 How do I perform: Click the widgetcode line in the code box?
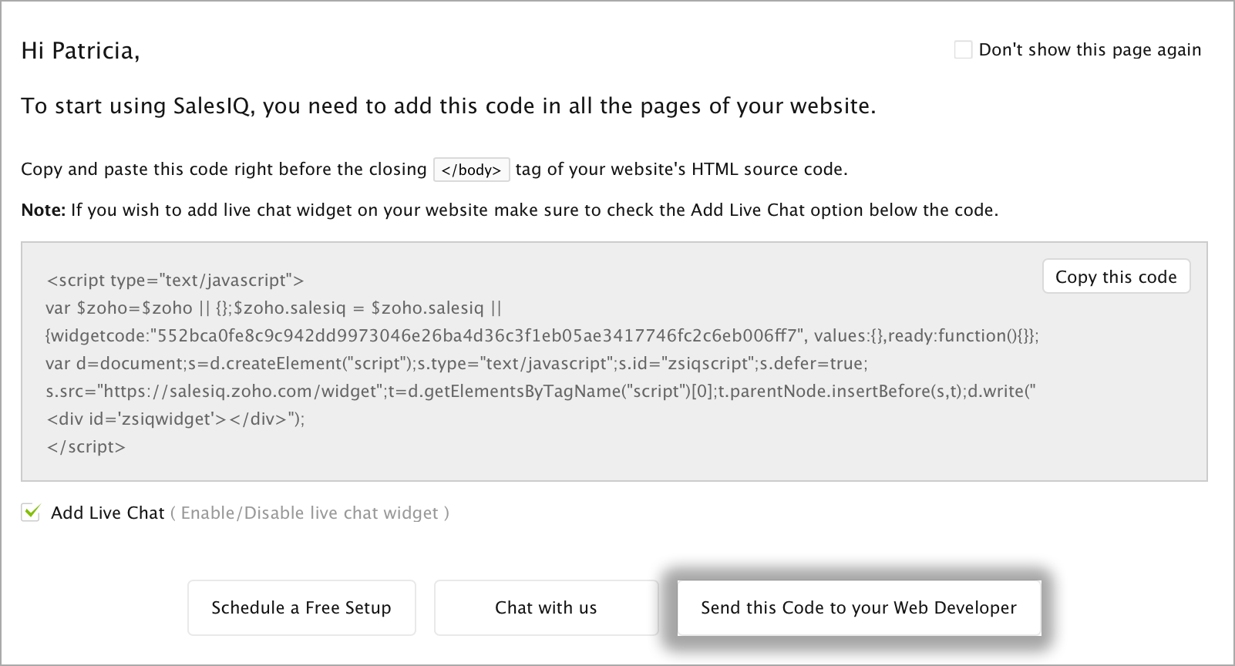[542, 335]
